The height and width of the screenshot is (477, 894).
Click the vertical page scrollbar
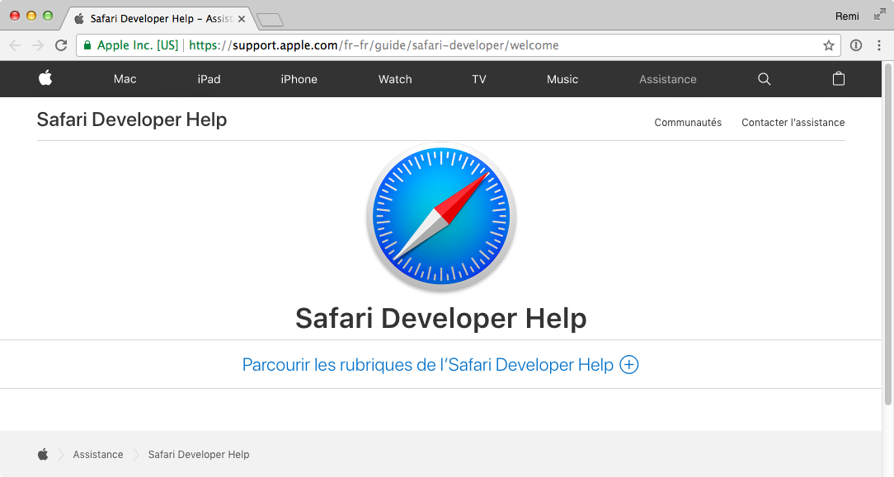pyautogui.click(x=887, y=236)
